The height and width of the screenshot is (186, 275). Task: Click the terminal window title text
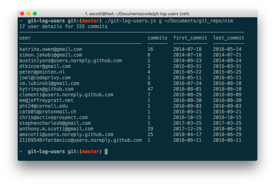coord(137,14)
